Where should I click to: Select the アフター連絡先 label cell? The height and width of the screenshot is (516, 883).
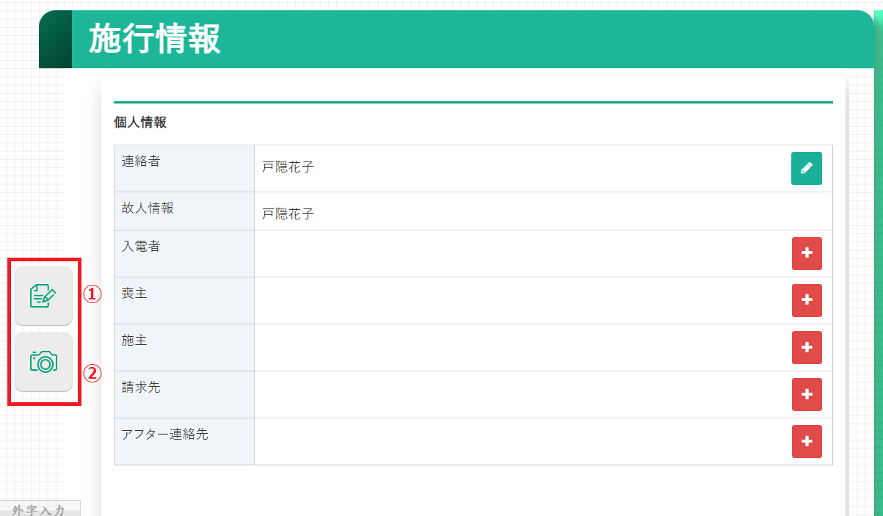tap(165, 435)
